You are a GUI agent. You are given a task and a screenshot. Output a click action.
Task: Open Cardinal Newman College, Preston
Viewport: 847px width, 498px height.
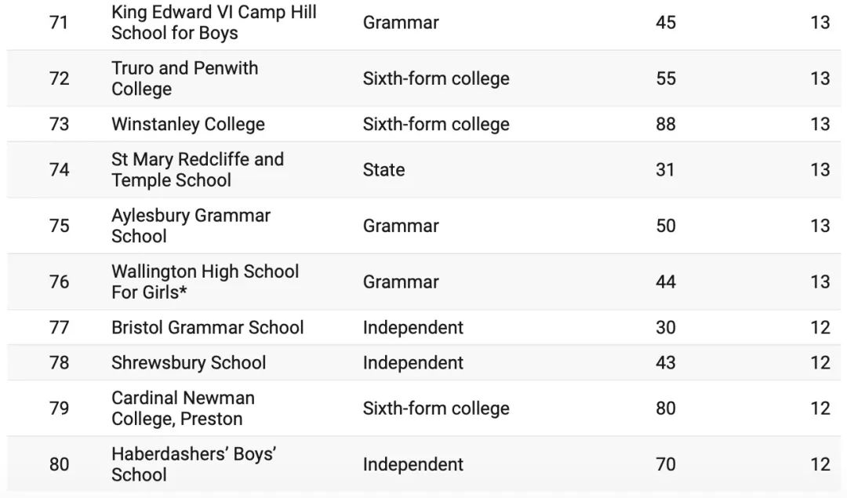click(183, 408)
